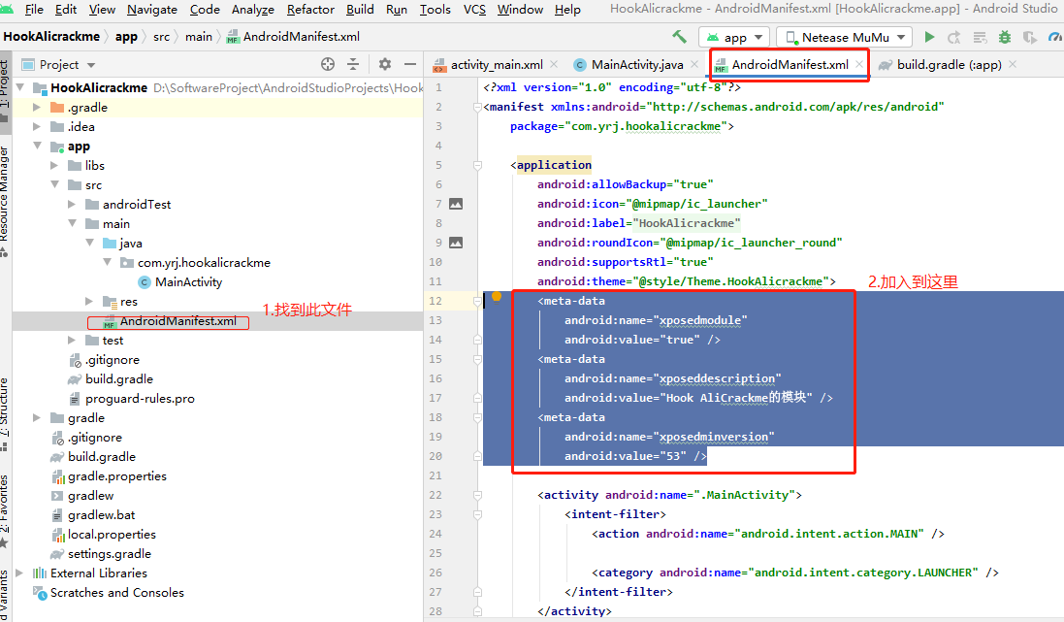The image size is (1064, 622).
Task: Select com.yrj.hookalicrackme package
Action: click(x=204, y=262)
